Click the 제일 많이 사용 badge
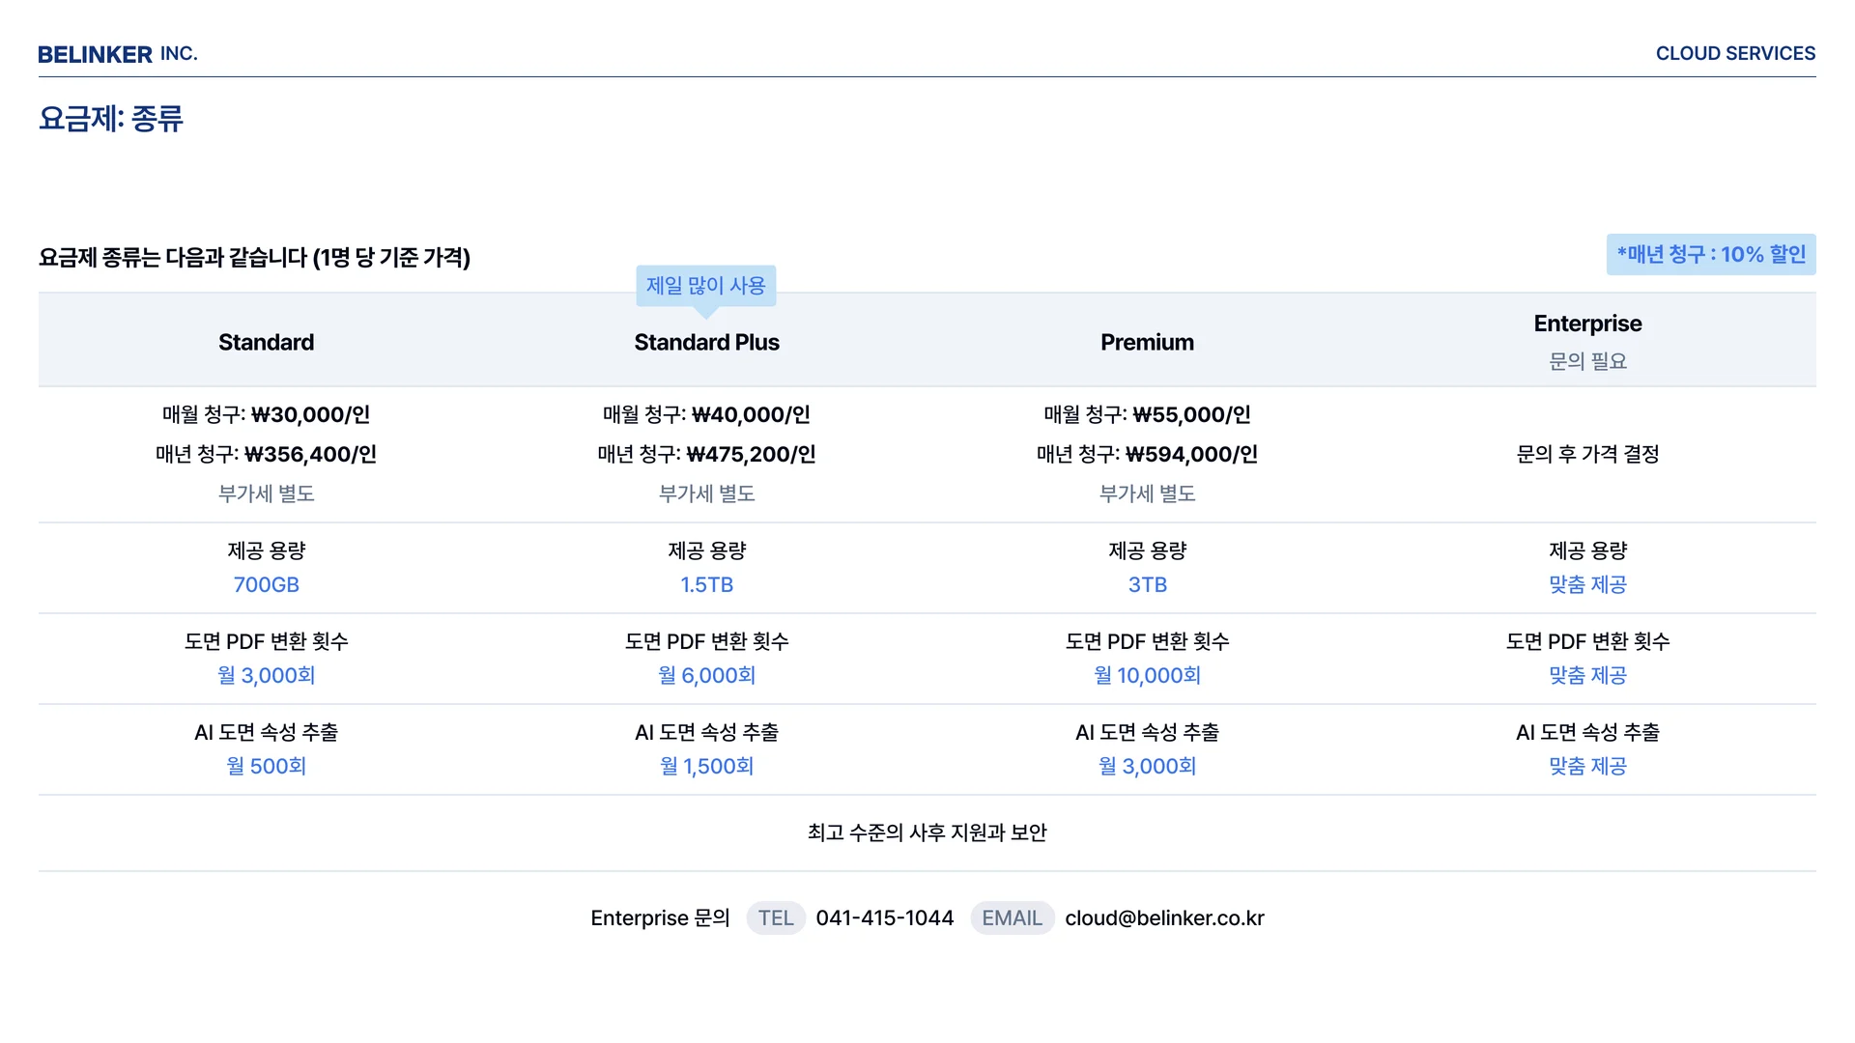Screen dimensions: 1855x1043 [x=705, y=286]
